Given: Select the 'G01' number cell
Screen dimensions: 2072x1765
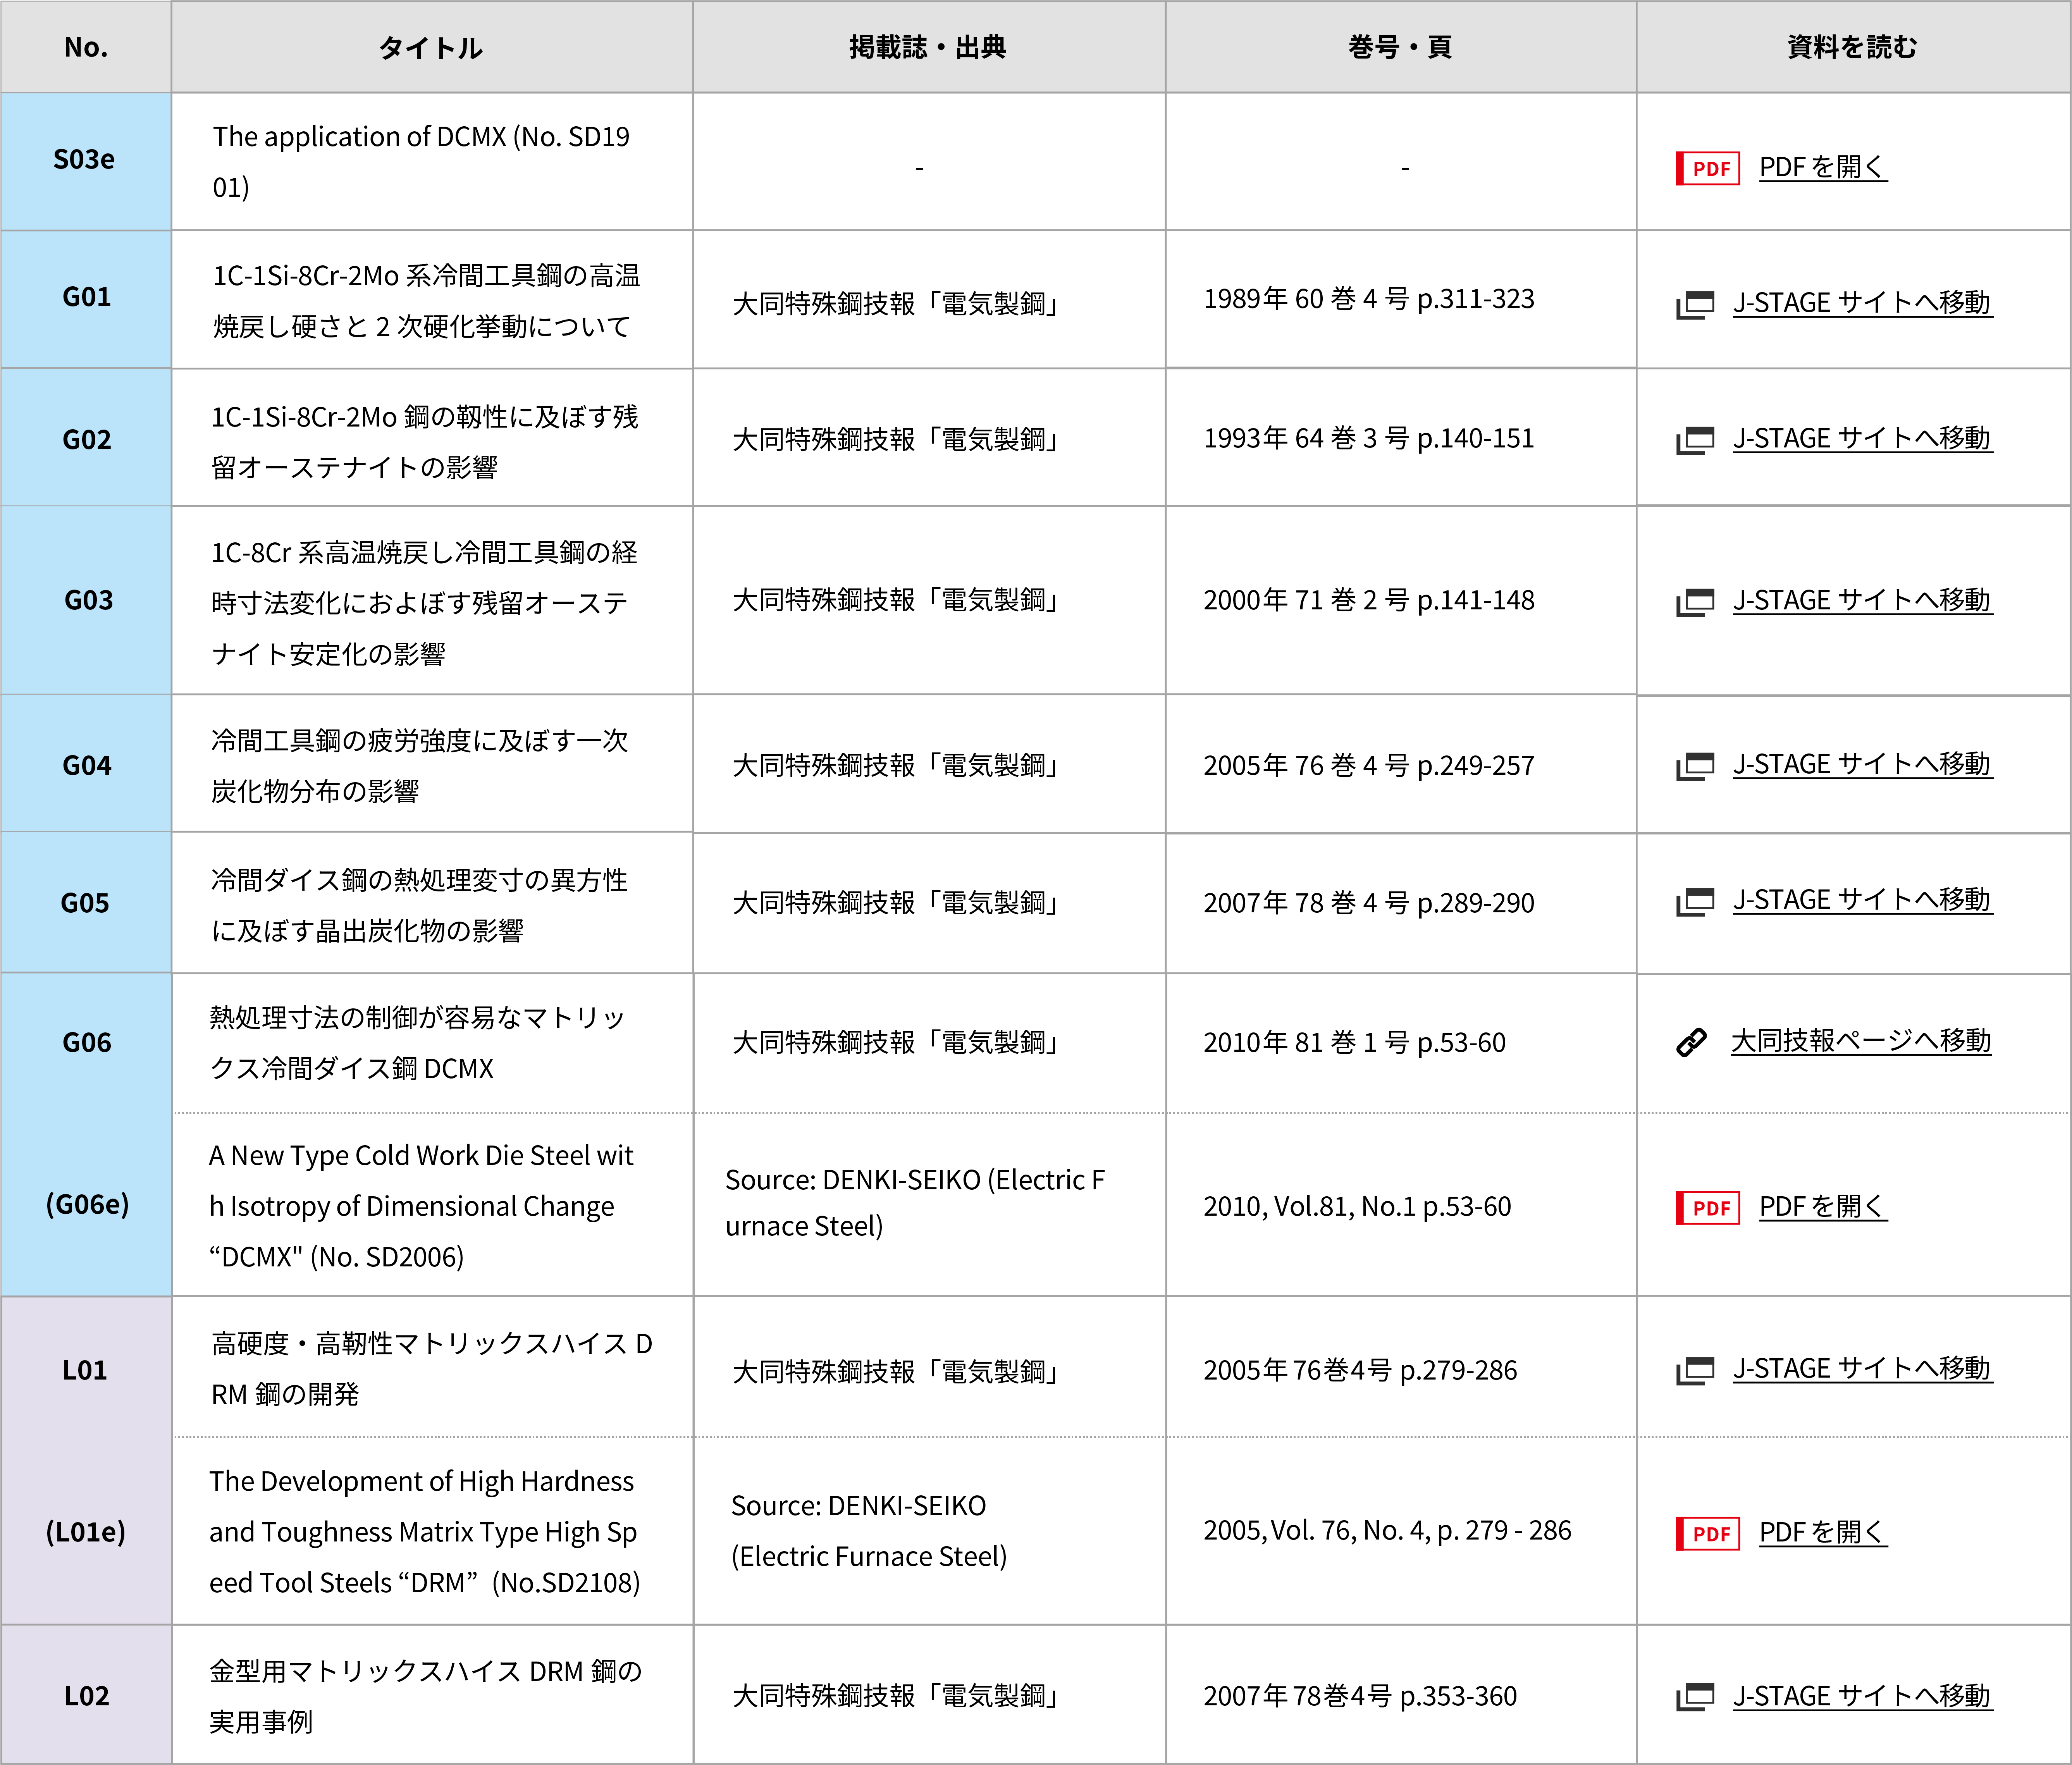Looking at the screenshot, I should tap(86, 299).
